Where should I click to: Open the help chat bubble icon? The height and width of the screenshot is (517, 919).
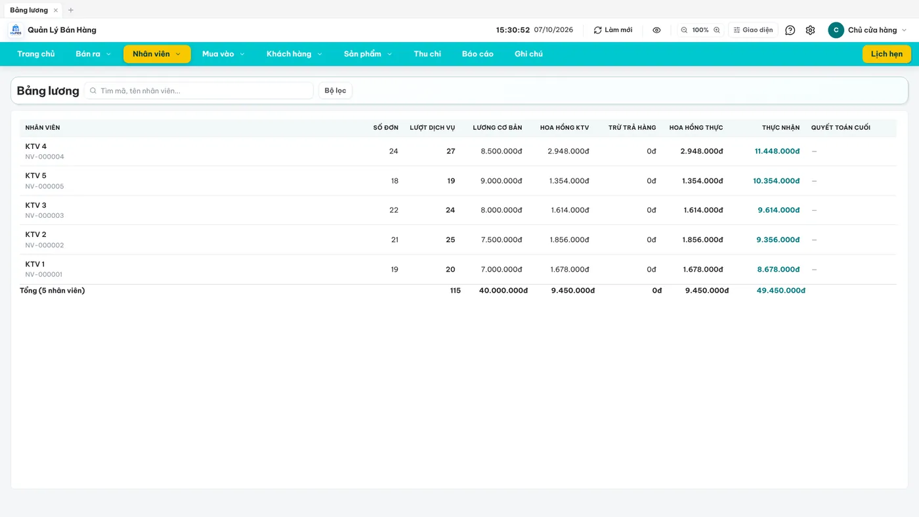pos(790,30)
